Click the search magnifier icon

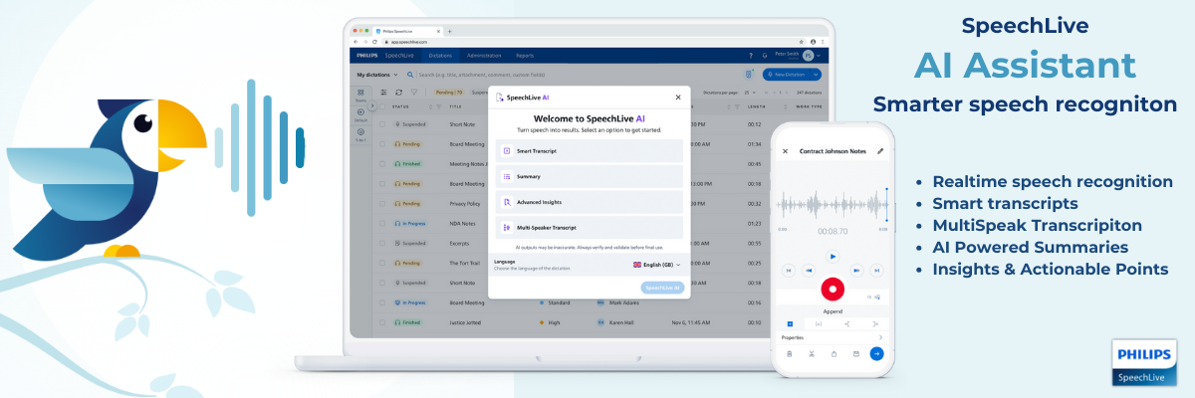[x=409, y=75]
